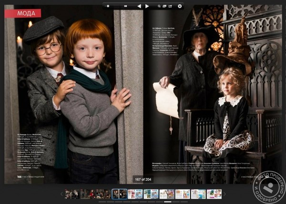Select the highlighted current spread thumbnail
The height and width of the screenshot is (204, 286).
click(x=119, y=194)
